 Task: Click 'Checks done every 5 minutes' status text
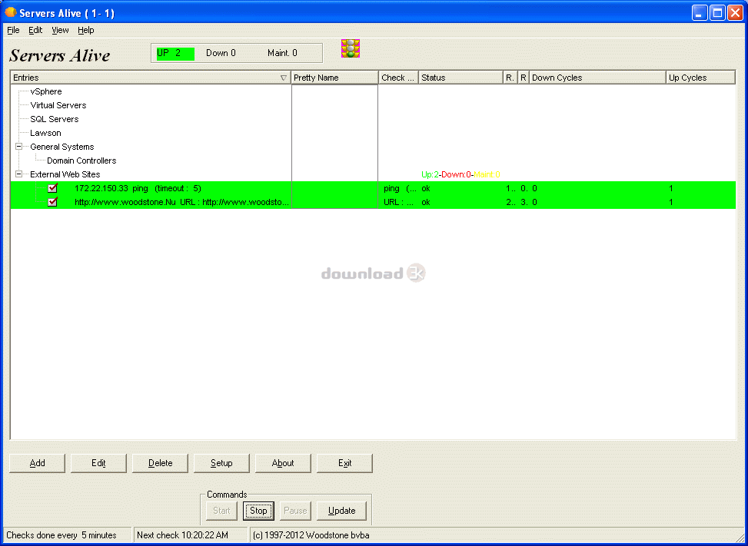[x=62, y=535]
